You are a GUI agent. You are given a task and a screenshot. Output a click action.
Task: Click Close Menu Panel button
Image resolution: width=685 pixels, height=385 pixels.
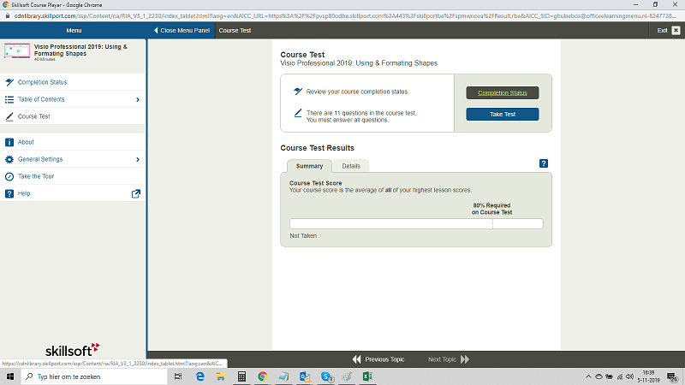click(x=182, y=31)
